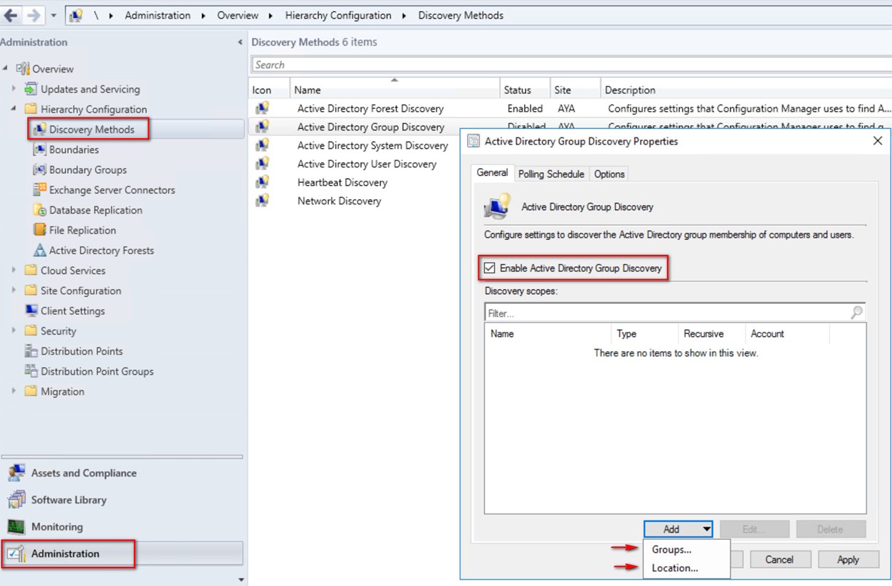Click the Client Settings icon
The width and height of the screenshot is (892, 586).
[x=31, y=310]
